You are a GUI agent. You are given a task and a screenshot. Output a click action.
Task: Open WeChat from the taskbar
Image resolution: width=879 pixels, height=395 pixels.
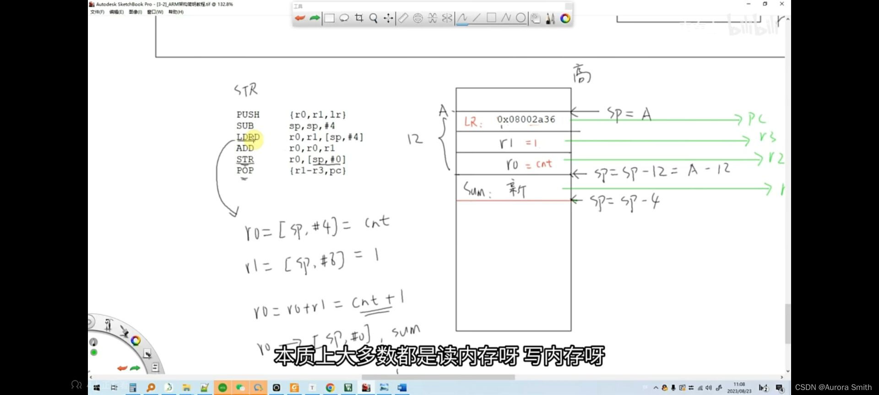(240, 388)
